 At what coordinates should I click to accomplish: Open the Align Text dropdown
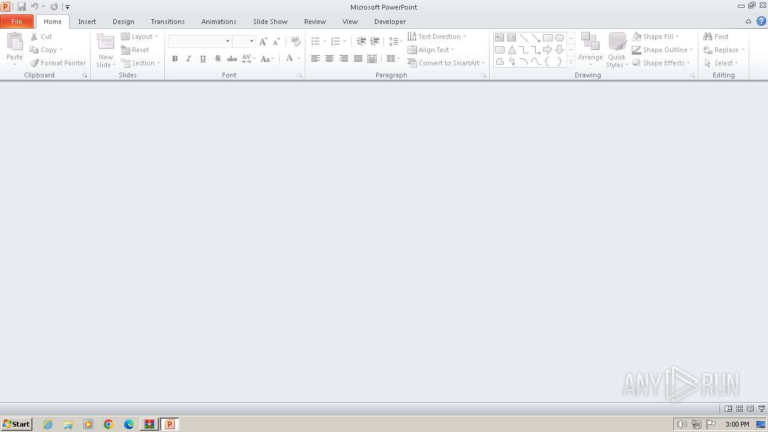coord(431,50)
